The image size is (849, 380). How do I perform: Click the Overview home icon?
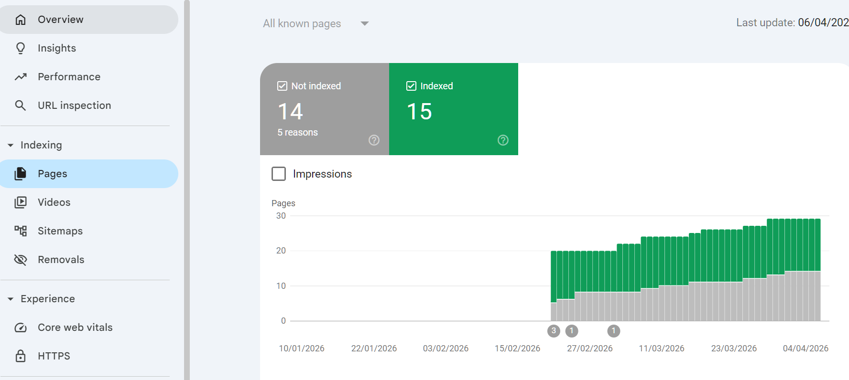pyautogui.click(x=21, y=20)
